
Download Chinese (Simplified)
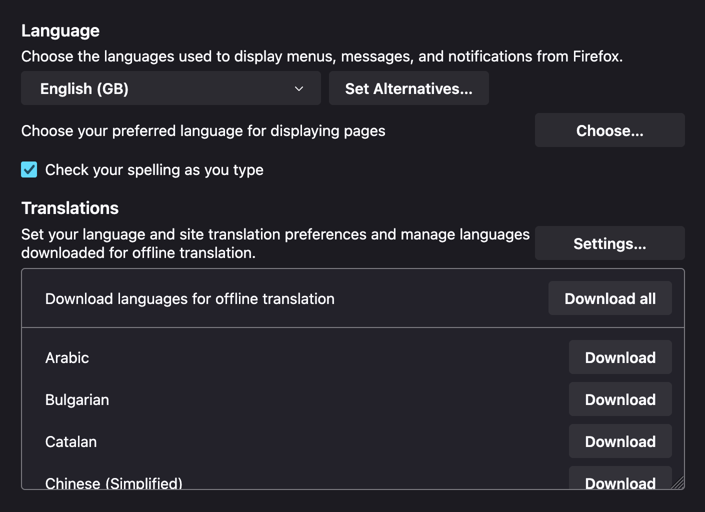(x=620, y=481)
